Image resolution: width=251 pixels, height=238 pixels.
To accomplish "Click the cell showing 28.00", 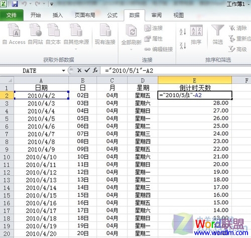I will (195, 103).
